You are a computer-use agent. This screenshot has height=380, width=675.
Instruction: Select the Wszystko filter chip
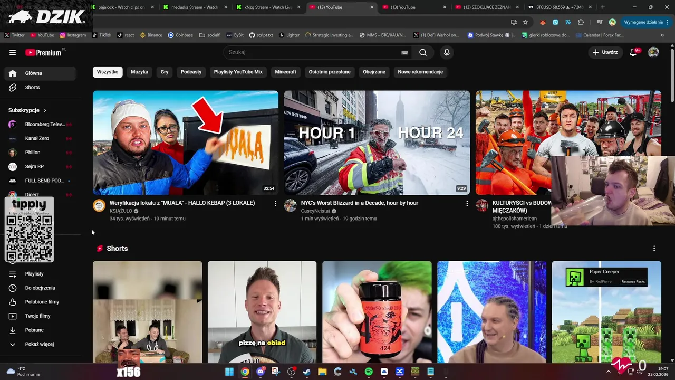pyautogui.click(x=108, y=72)
